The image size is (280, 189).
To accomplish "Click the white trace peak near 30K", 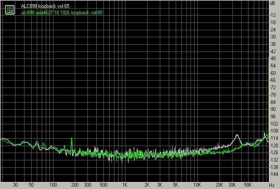I will pyautogui.click(x=237, y=135).
